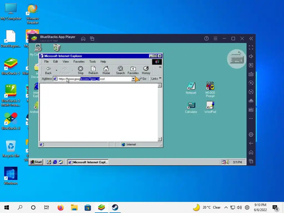Expand the Address bar dropdown arrow
284x213 pixels.
133,79
